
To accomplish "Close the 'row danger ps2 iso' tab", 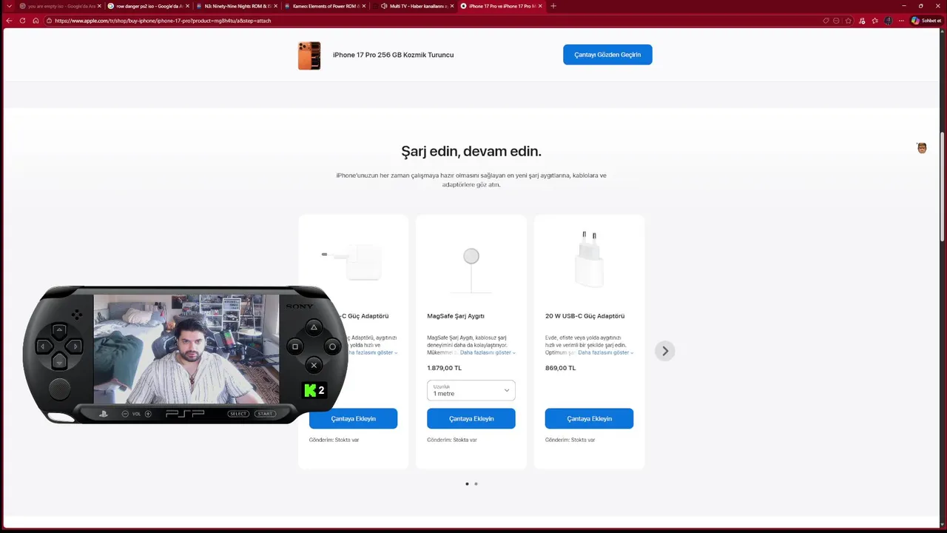I will tap(187, 6).
